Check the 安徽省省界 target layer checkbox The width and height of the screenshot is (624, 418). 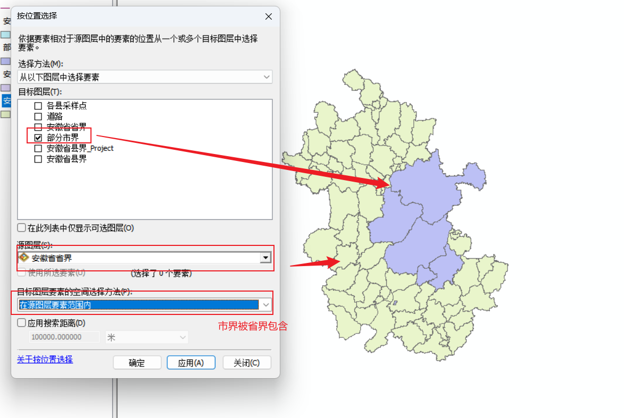coord(38,127)
